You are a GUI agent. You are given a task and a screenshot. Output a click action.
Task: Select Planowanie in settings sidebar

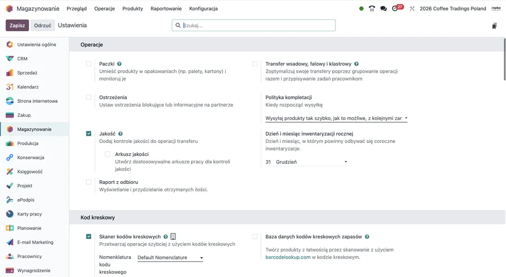point(34,228)
